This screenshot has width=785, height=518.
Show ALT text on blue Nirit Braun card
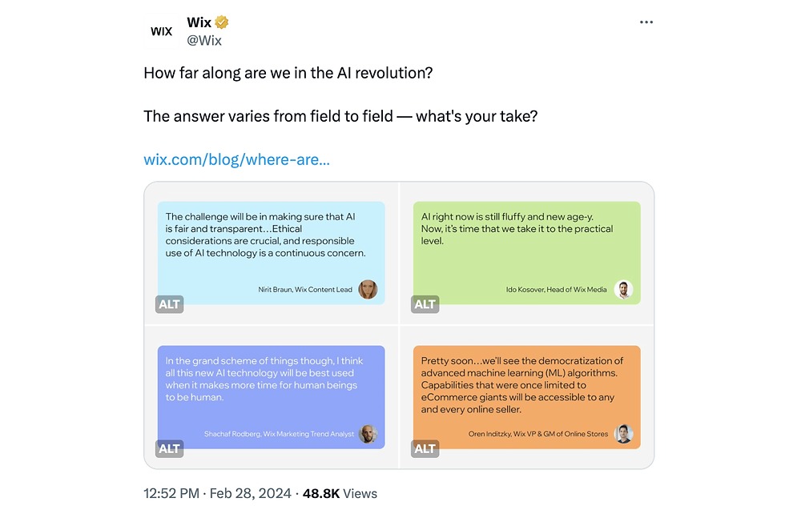point(169,304)
